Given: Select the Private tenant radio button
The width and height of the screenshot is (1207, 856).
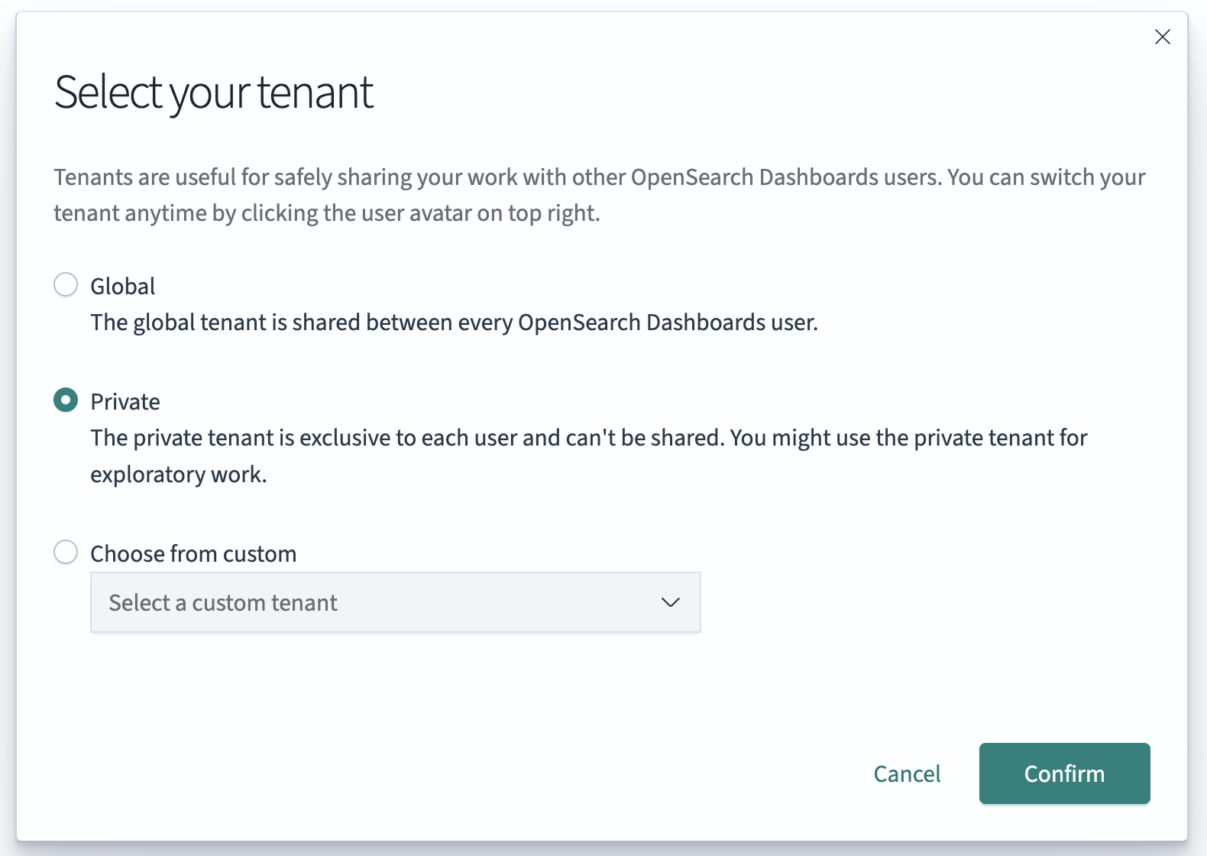Looking at the screenshot, I should 66,400.
